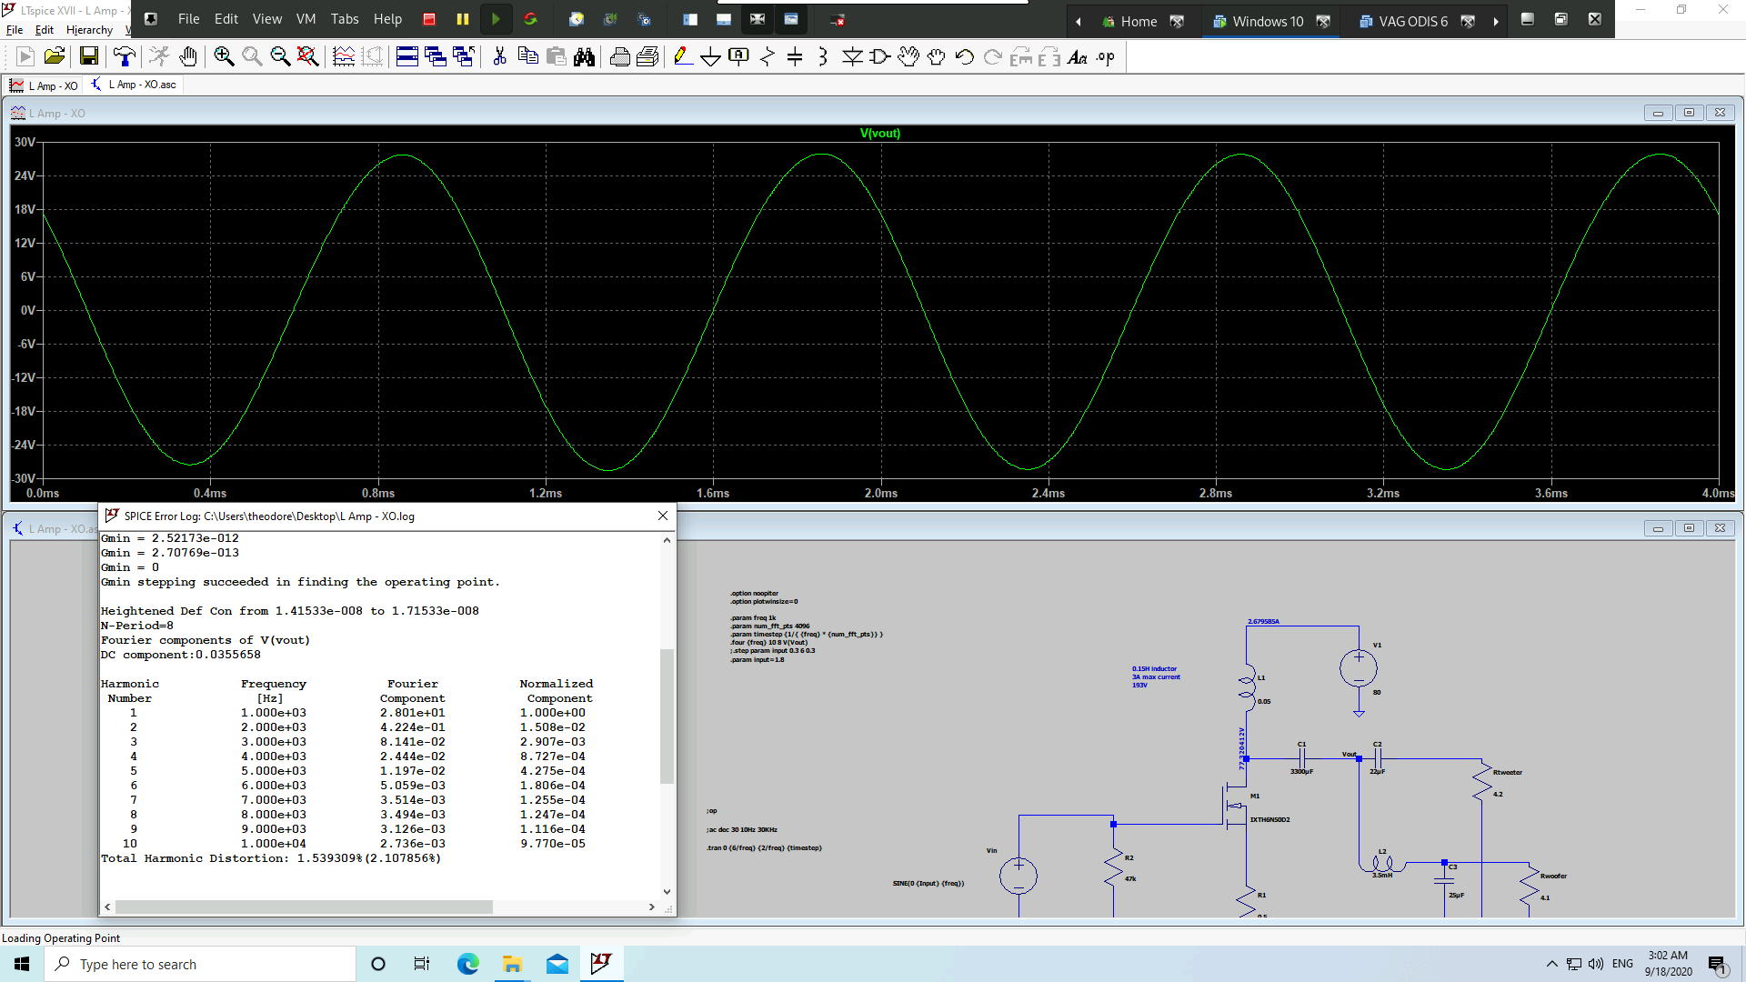Screen dimensions: 1746x982
Task: Select the Text Aa tool
Action: [x=1078, y=57]
